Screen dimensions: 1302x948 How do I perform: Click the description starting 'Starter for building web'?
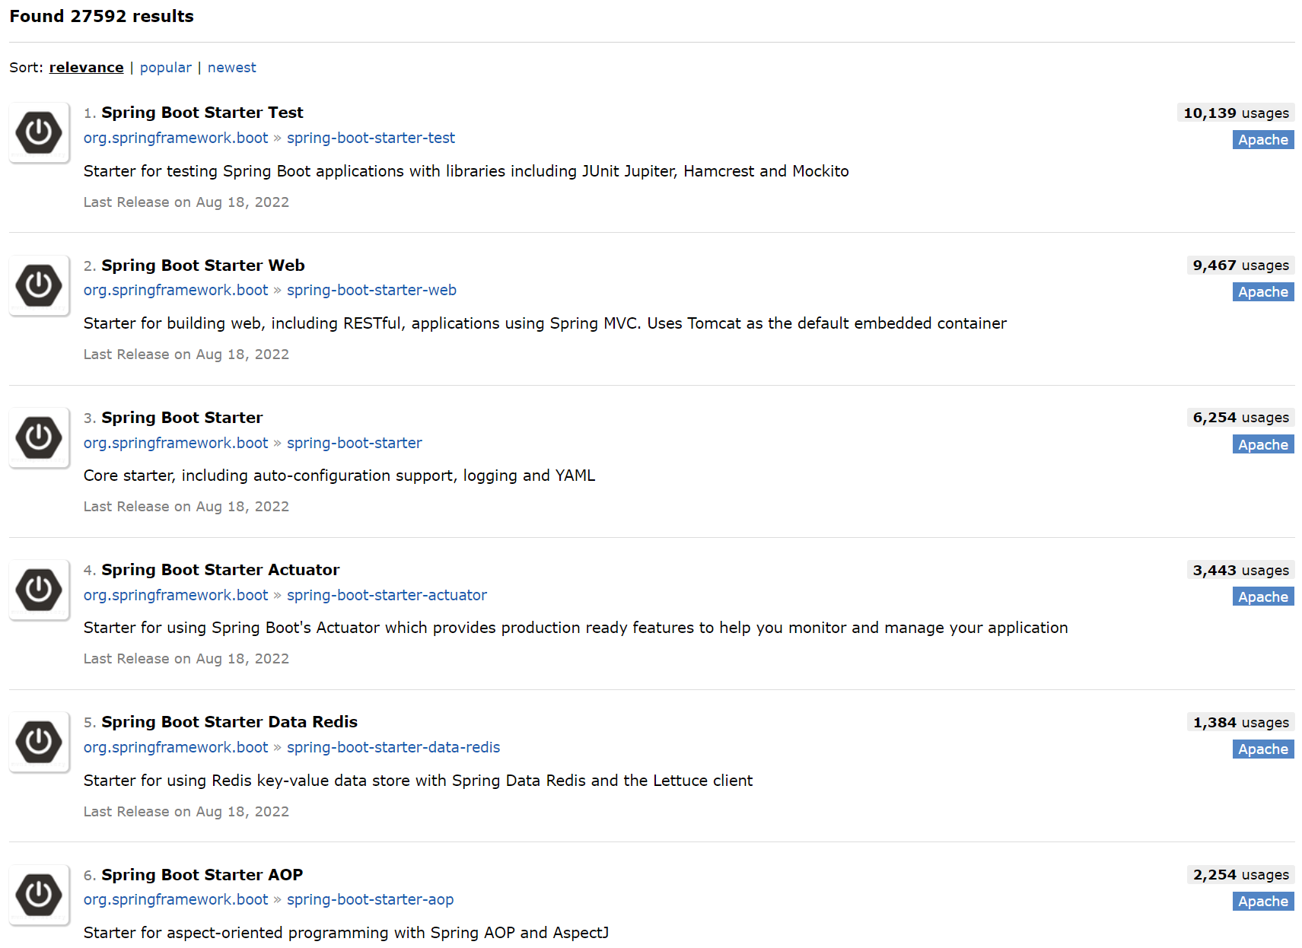click(x=545, y=323)
